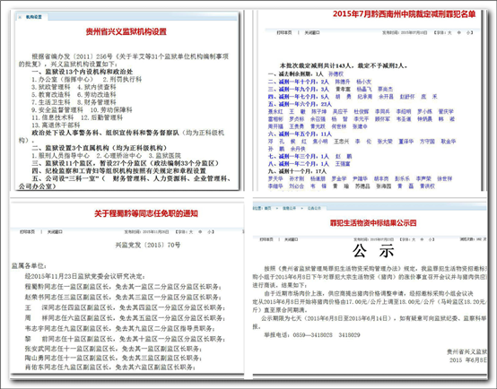
Task: Click summary line 本批次裁定减刑共计143人
Action: pyautogui.click(x=344, y=66)
